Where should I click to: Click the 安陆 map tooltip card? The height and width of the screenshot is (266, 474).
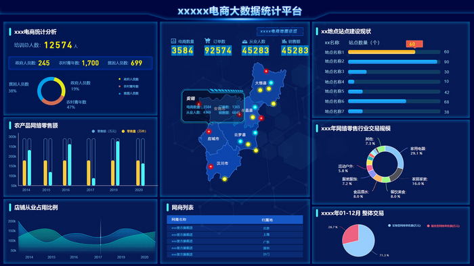(213, 106)
